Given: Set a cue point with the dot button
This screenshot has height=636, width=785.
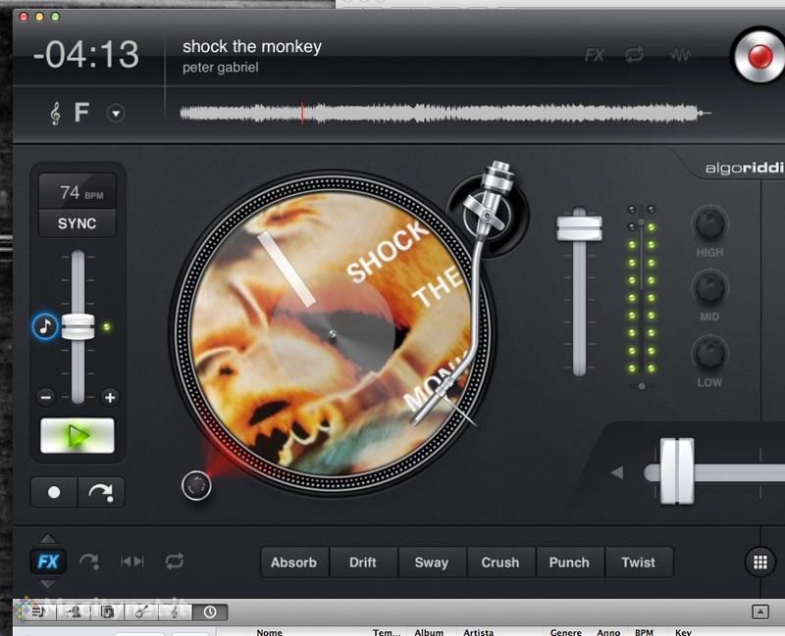Looking at the screenshot, I should point(54,493).
